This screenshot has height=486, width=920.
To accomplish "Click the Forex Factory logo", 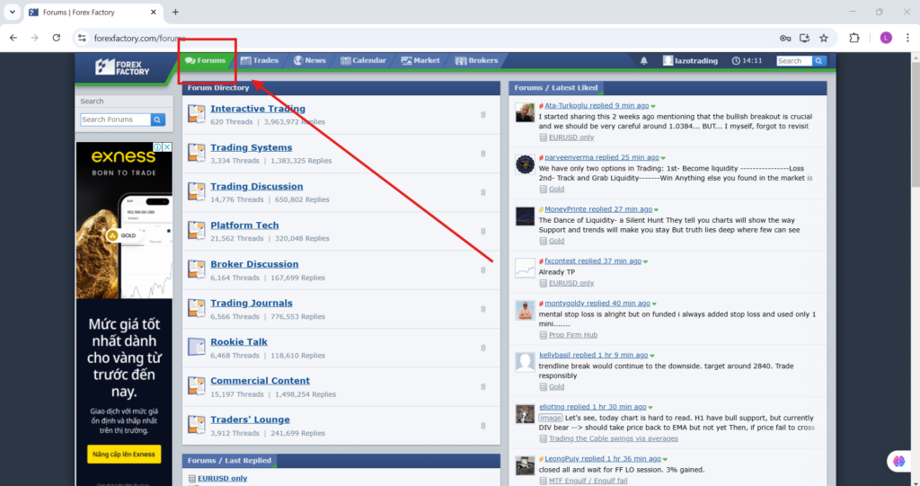I will click(x=122, y=67).
